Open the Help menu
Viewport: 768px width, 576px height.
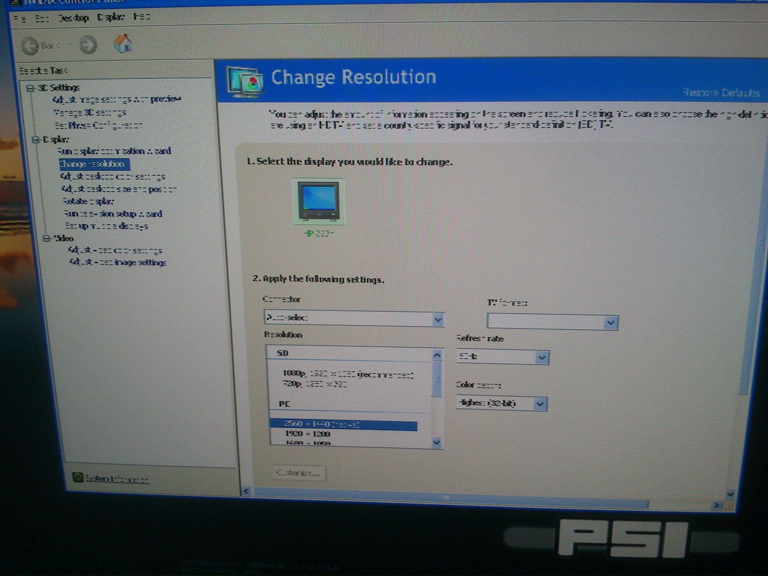point(142,16)
